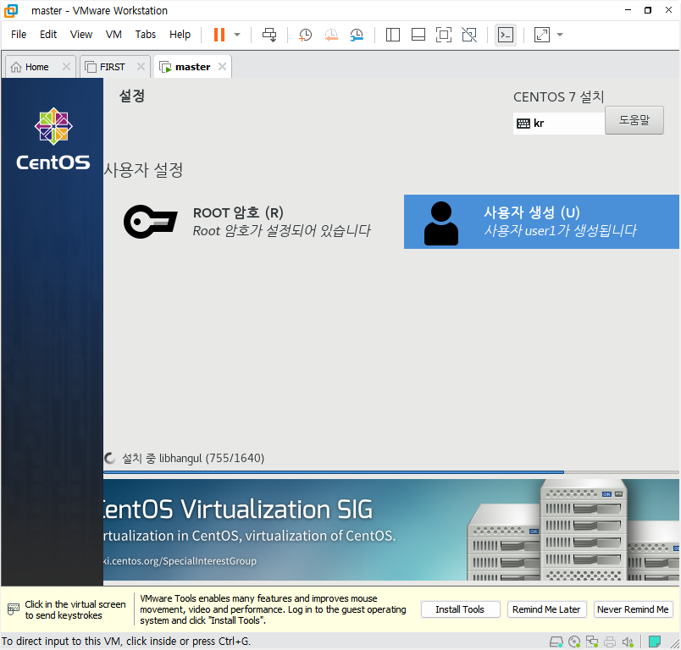Send Ctrl+Alt+Del to the VM

click(269, 35)
